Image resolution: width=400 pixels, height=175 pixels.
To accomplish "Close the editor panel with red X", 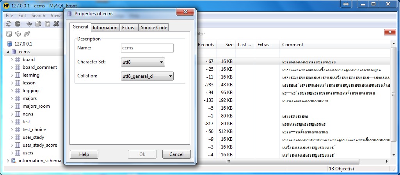I will (x=390, y=32).
